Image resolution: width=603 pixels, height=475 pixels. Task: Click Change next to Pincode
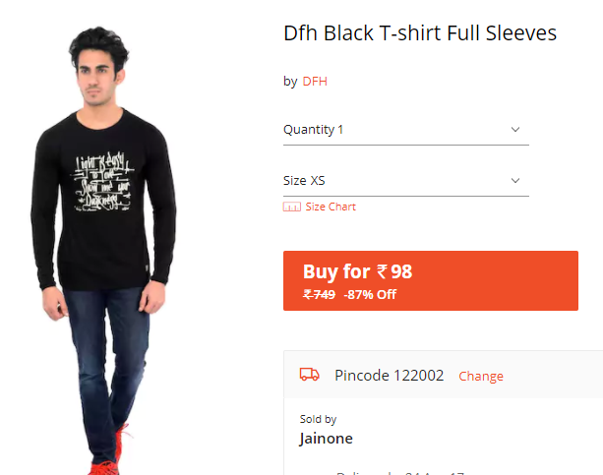pyautogui.click(x=481, y=376)
